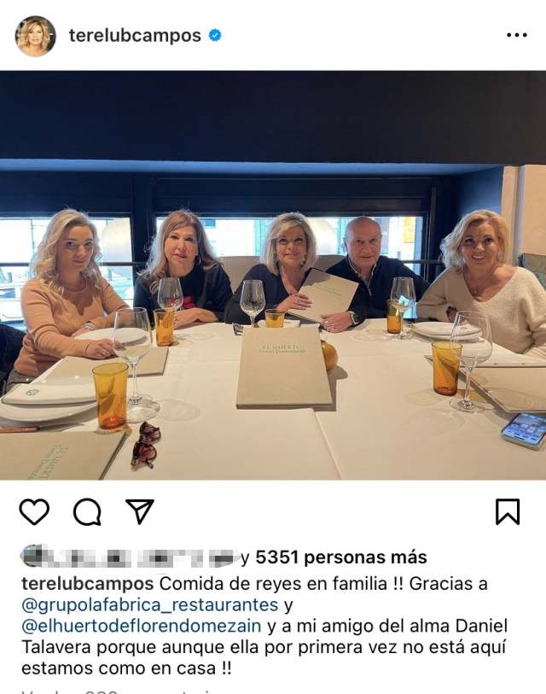Open the three-dot more options menu

(516, 35)
